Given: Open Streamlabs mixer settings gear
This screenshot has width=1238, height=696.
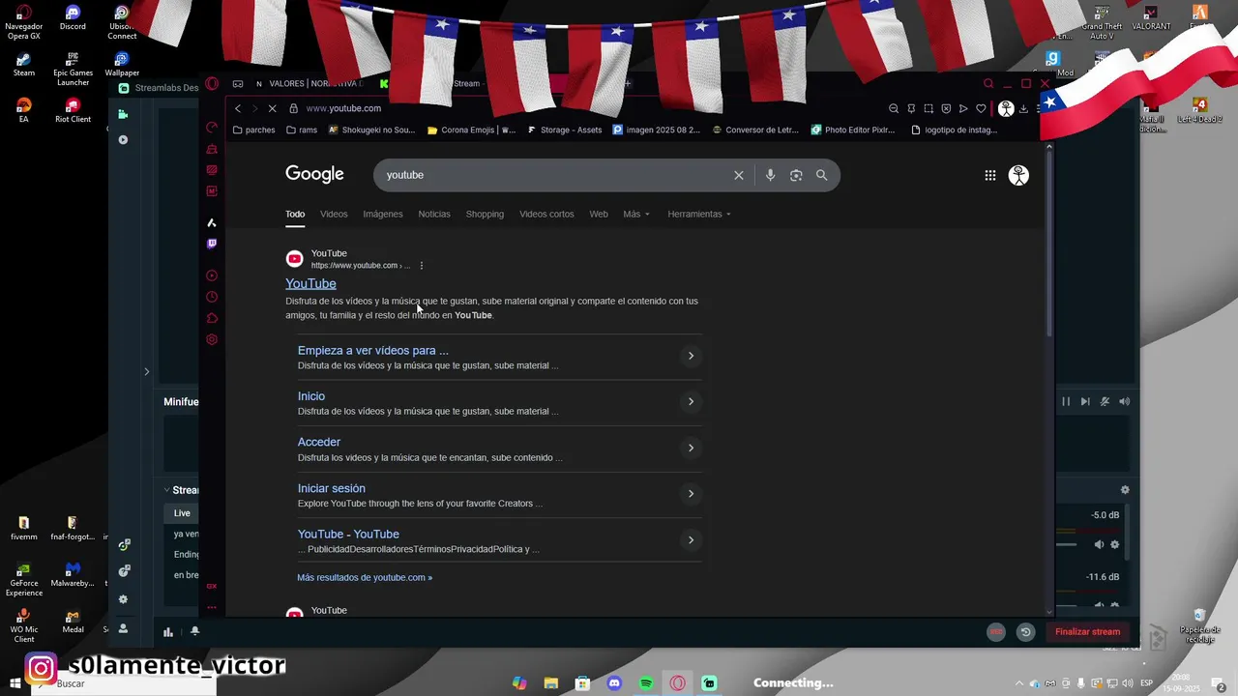Looking at the screenshot, I should pyautogui.click(x=1125, y=490).
